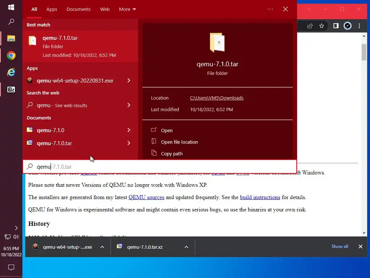Click the Copy path icon

coord(154,153)
